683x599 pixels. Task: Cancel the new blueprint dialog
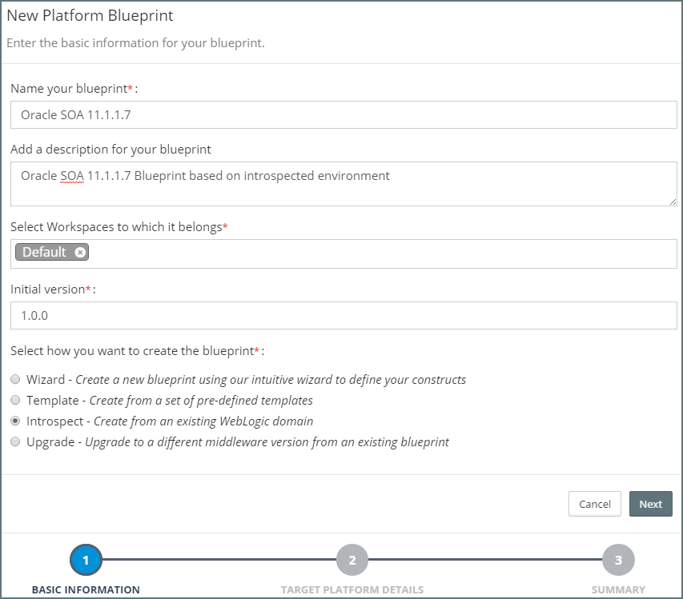pos(594,504)
